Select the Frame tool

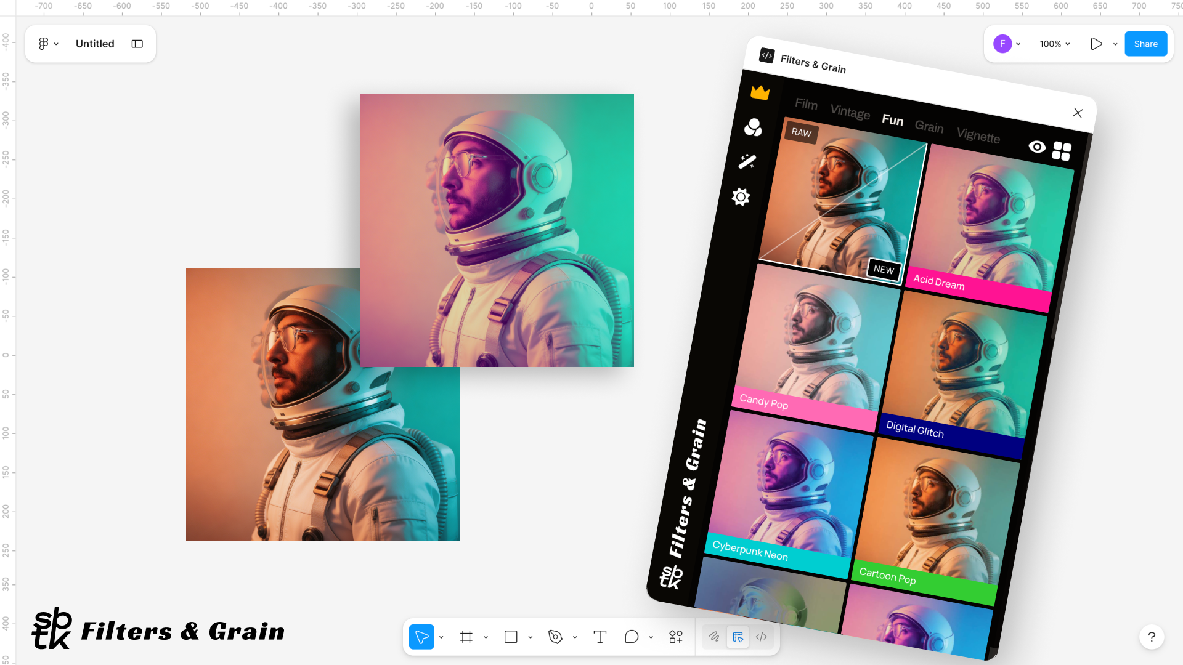click(466, 637)
